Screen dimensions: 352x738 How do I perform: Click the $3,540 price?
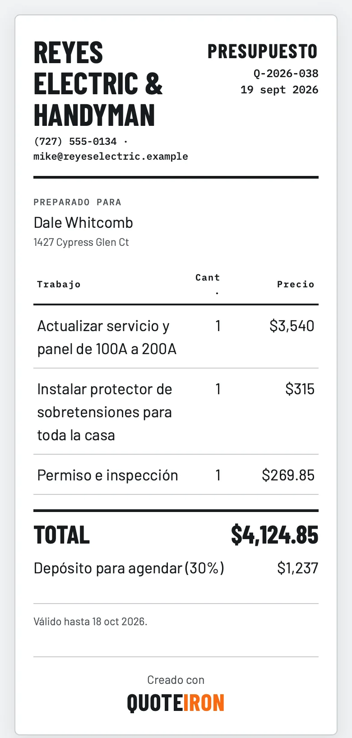click(292, 326)
